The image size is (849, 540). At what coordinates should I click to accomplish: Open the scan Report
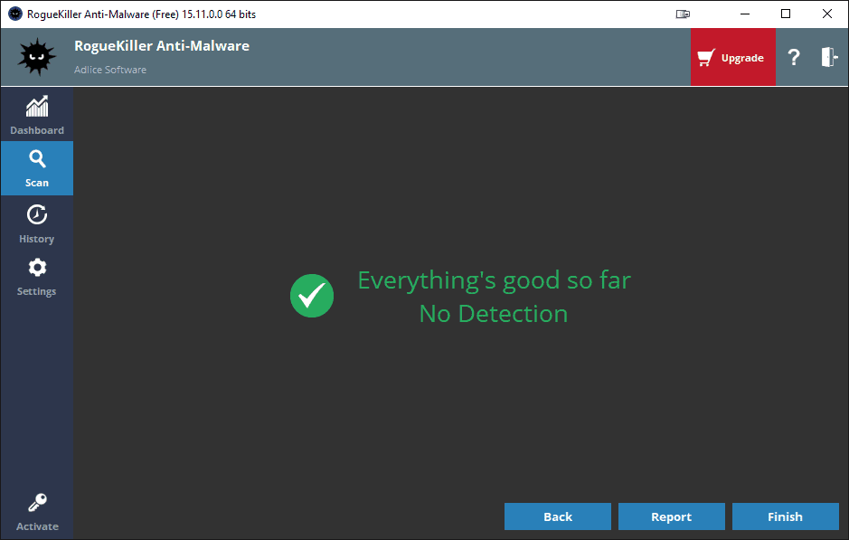[x=672, y=516]
